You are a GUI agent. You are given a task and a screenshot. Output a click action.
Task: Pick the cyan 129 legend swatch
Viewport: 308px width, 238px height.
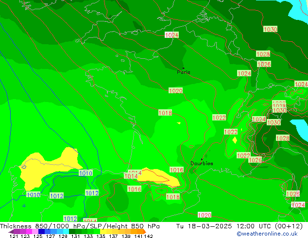tap(66, 231)
